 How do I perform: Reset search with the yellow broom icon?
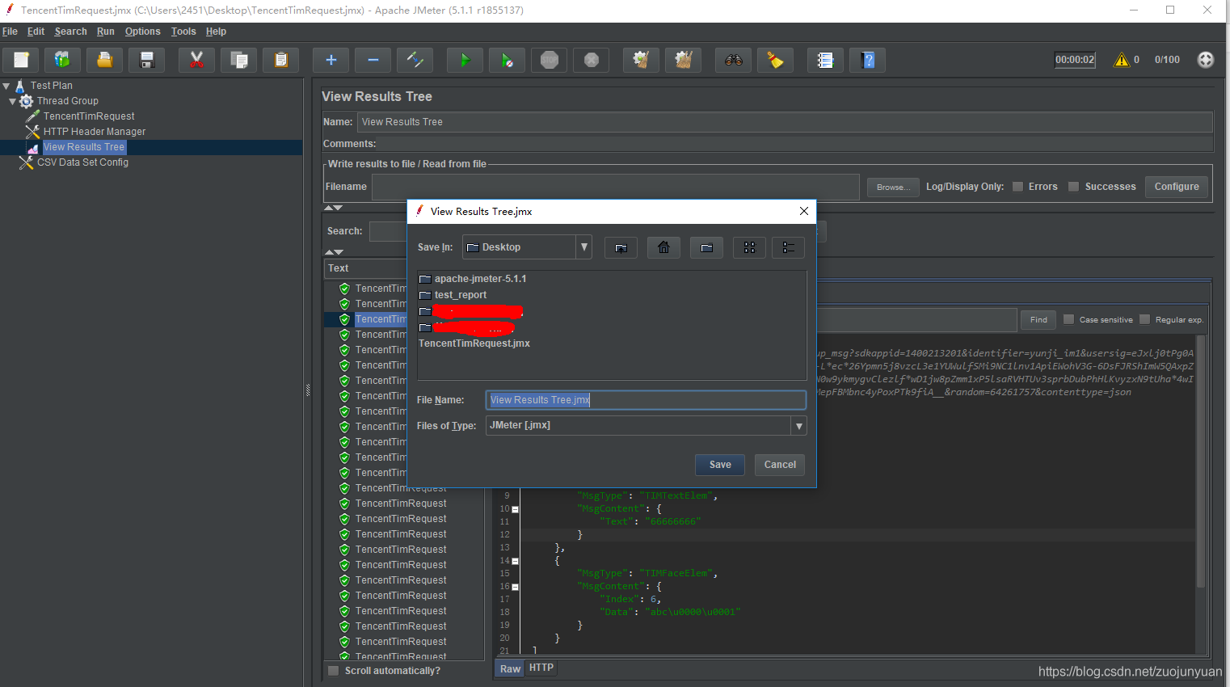coord(776,60)
